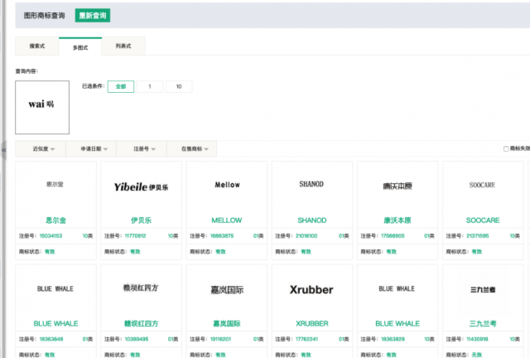530x358 pixels.
Task: Click registration number 21016100
Action: 306,236
